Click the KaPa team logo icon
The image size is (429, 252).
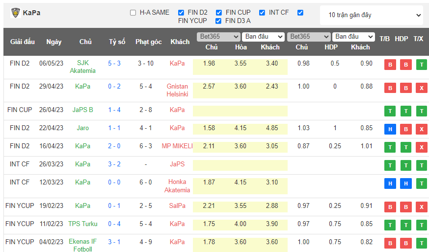pyautogui.click(x=16, y=13)
